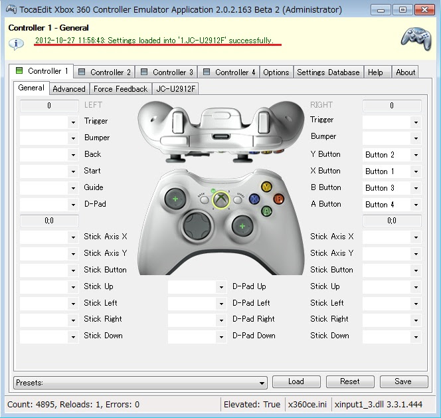Open the right Bumper dropdown

pos(392,138)
